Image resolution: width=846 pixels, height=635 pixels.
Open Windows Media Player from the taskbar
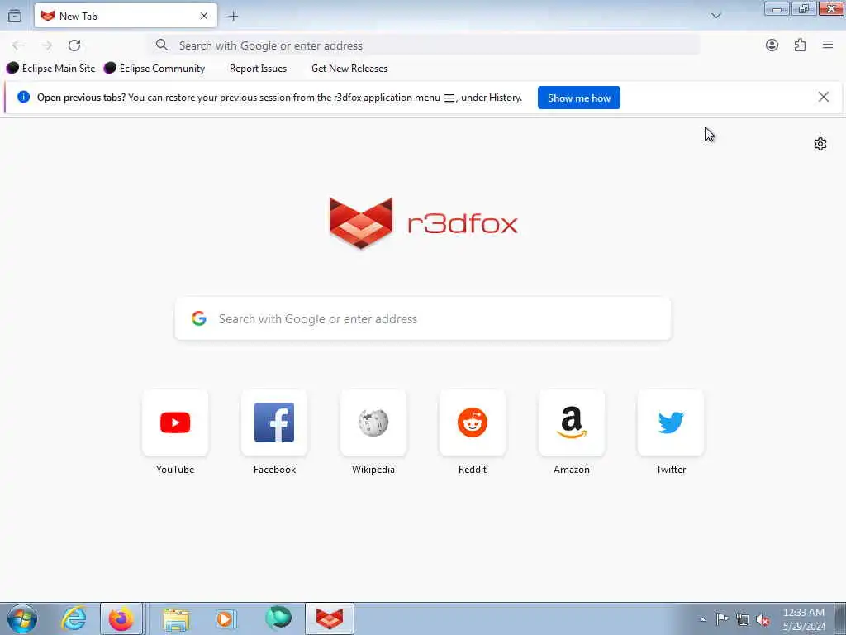coord(226,618)
